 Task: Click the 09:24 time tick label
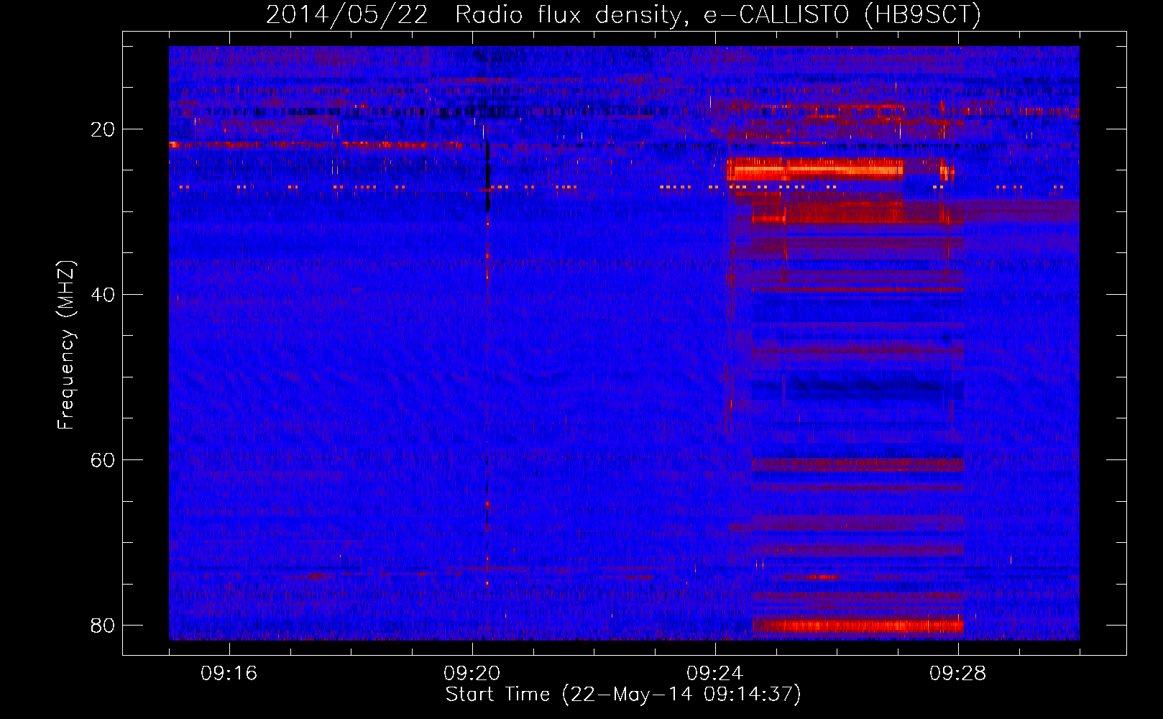coord(714,673)
